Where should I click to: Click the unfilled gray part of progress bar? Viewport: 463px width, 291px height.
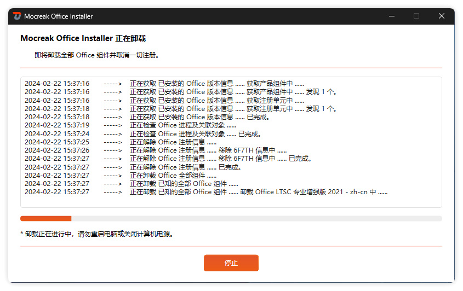(256, 218)
